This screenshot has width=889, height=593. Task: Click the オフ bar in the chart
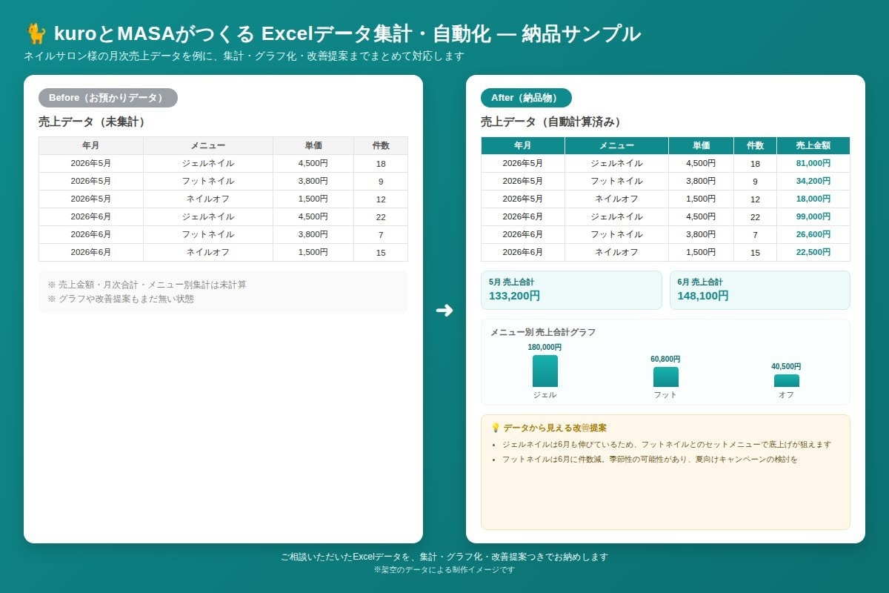tap(786, 380)
